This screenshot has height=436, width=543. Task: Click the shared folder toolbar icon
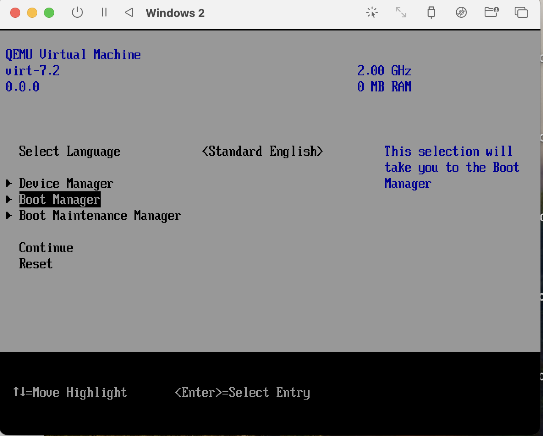[491, 13]
